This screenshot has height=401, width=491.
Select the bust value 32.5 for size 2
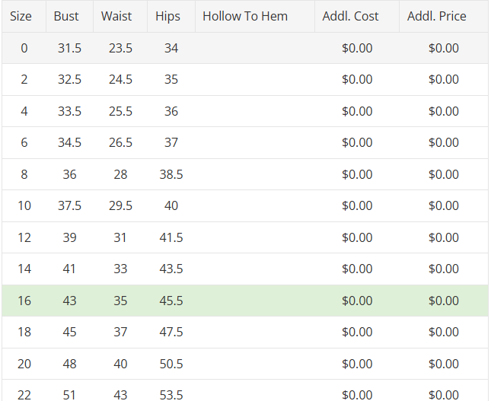[69, 79]
